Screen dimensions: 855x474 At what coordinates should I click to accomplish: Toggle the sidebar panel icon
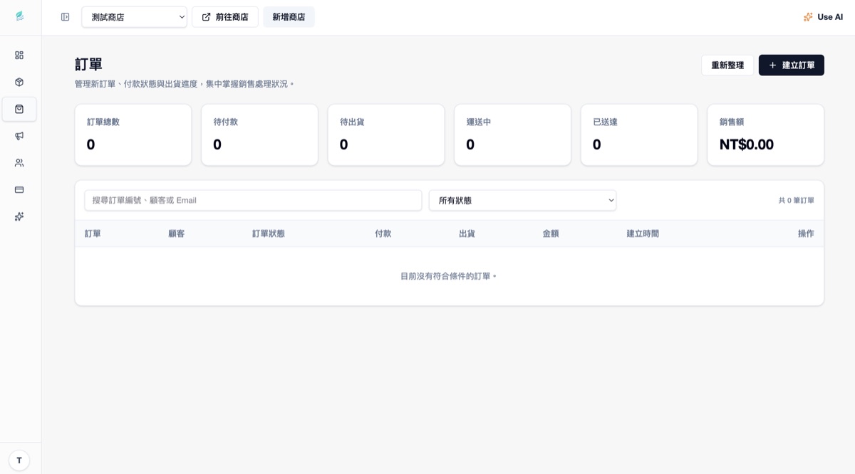pyautogui.click(x=66, y=17)
